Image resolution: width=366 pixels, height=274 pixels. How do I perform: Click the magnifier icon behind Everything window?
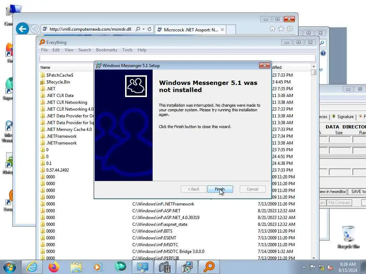pos(322,43)
